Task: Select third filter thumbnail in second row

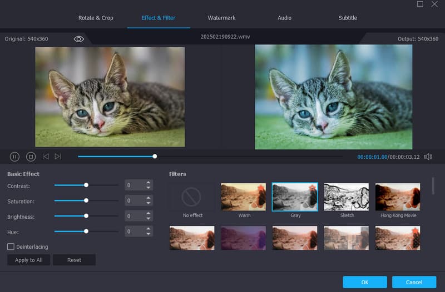Action: click(295, 238)
